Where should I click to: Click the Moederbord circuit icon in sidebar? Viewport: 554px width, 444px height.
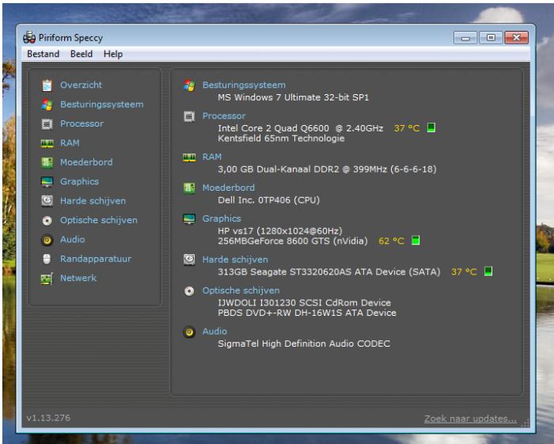coord(47,162)
